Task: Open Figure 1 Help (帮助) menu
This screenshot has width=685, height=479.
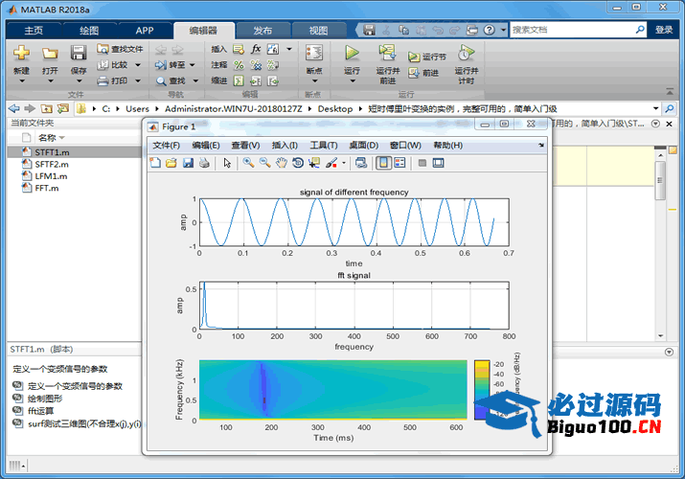Action: pos(447,145)
